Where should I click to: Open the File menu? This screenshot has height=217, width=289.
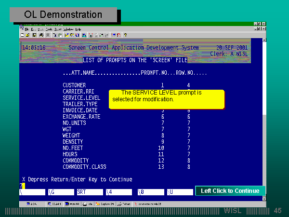tap(27, 29)
